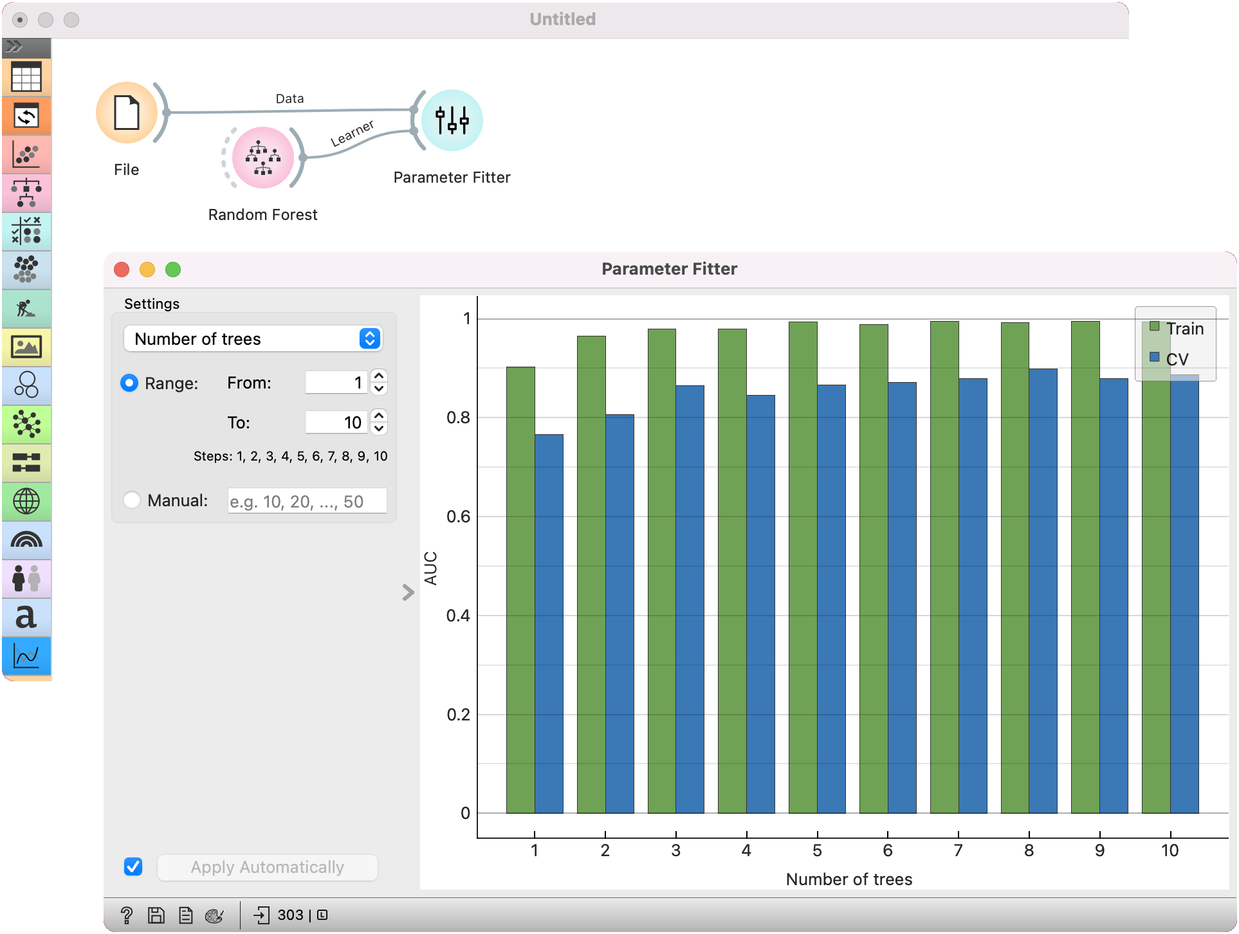The width and height of the screenshot is (1239, 934).
Task: Click the Model tree category icon
Action: [26, 193]
